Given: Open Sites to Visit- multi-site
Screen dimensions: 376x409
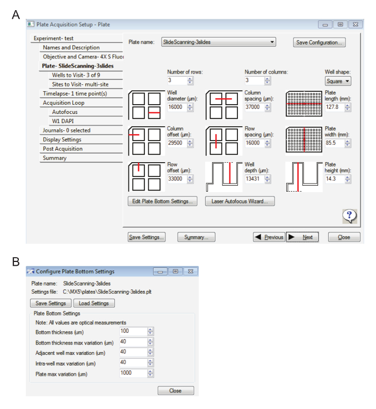Looking at the screenshot, I should pos(85,84).
